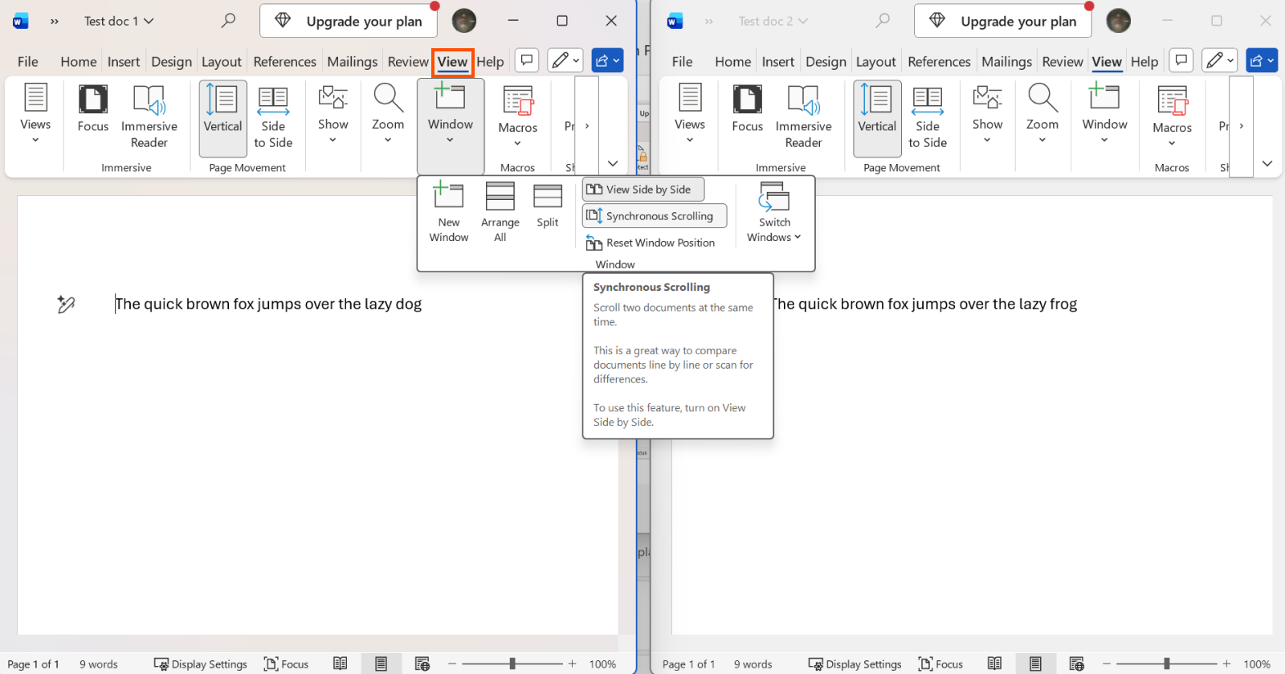Screen dimensions: 1285x674
Task: Switch to Insert tab in Test doc 1
Action: tap(124, 62)
